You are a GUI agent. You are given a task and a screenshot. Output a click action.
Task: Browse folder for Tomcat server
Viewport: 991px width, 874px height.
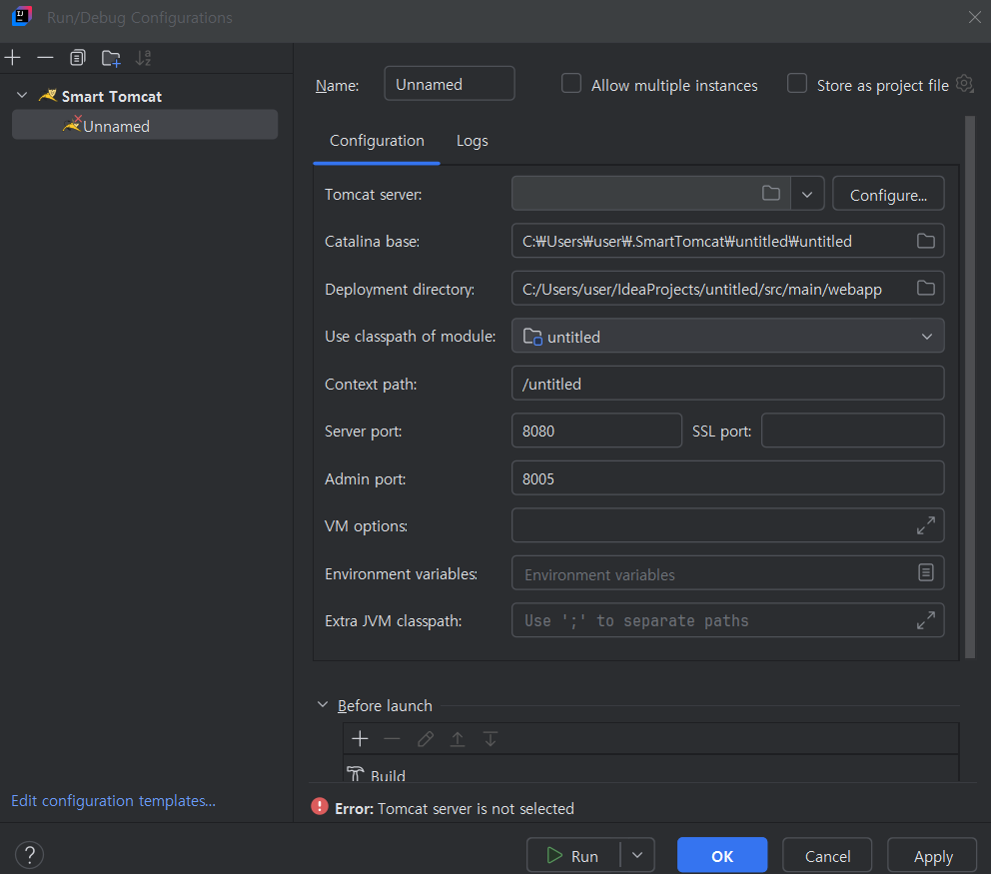pos(770,194)
